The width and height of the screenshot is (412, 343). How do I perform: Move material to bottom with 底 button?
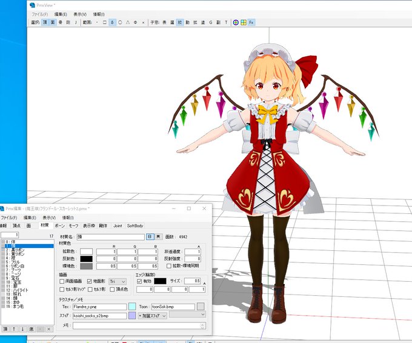pyautogui.click(x=32, y=329)
